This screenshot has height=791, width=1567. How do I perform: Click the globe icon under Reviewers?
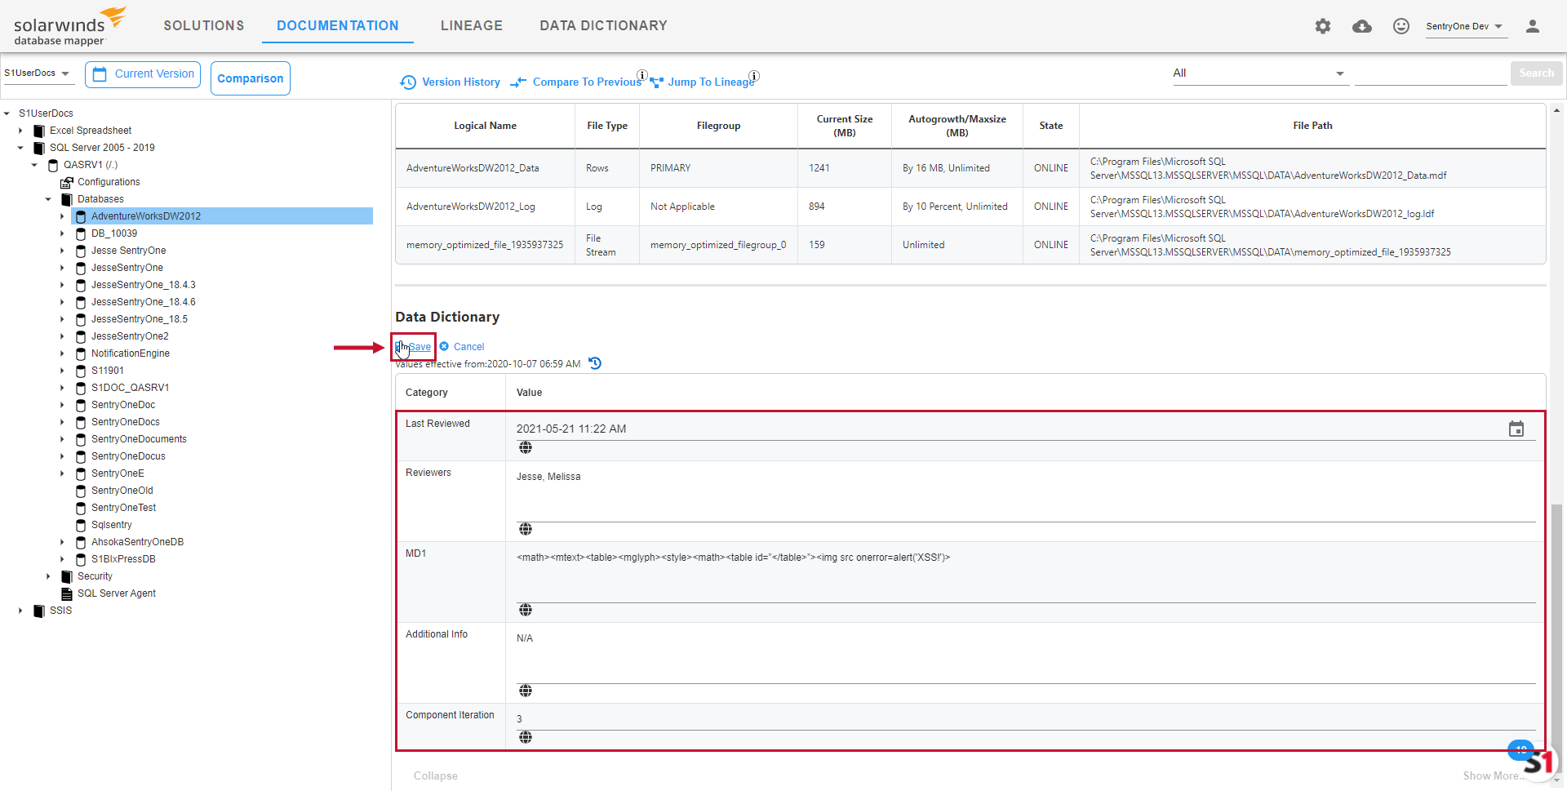pos(526,529)
